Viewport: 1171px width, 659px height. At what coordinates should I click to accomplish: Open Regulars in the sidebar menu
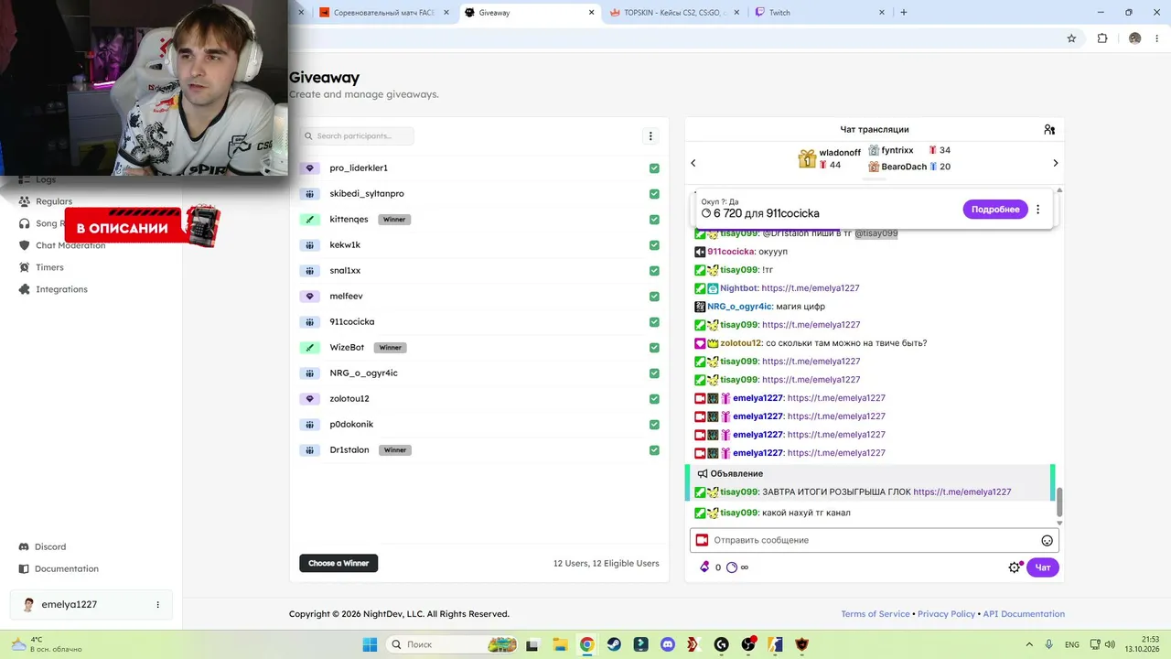tap(54, 201)
